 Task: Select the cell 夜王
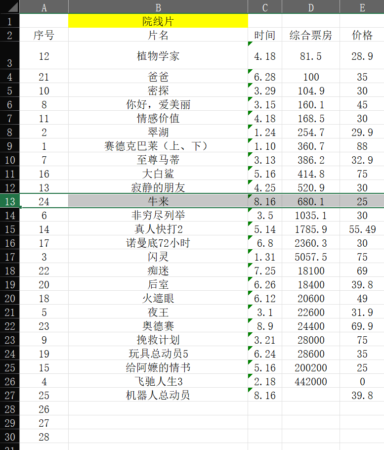click(158, 312)
